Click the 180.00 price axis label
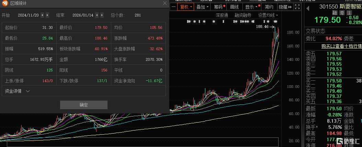The height and width of the screenshot is (147, 362). pyautogui.click(x=293, y=32)
